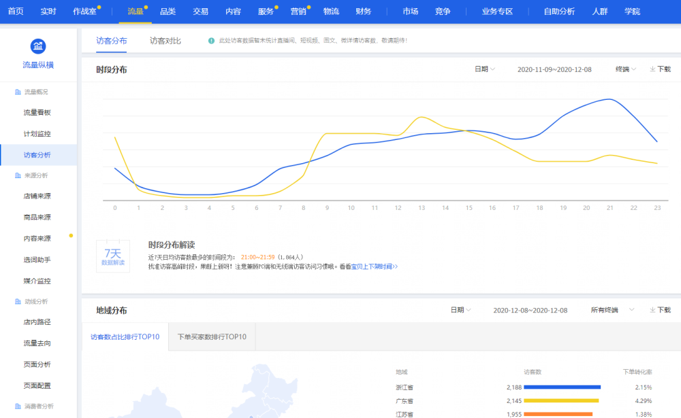Screen dimensions: 681x418
Task: Open the 品类 top navigation menu
Action: click(x=168, y=12)
